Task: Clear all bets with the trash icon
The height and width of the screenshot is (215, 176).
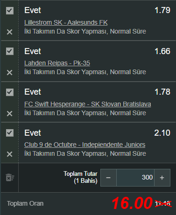Action: pyautogui.click(x=10, y=178)
